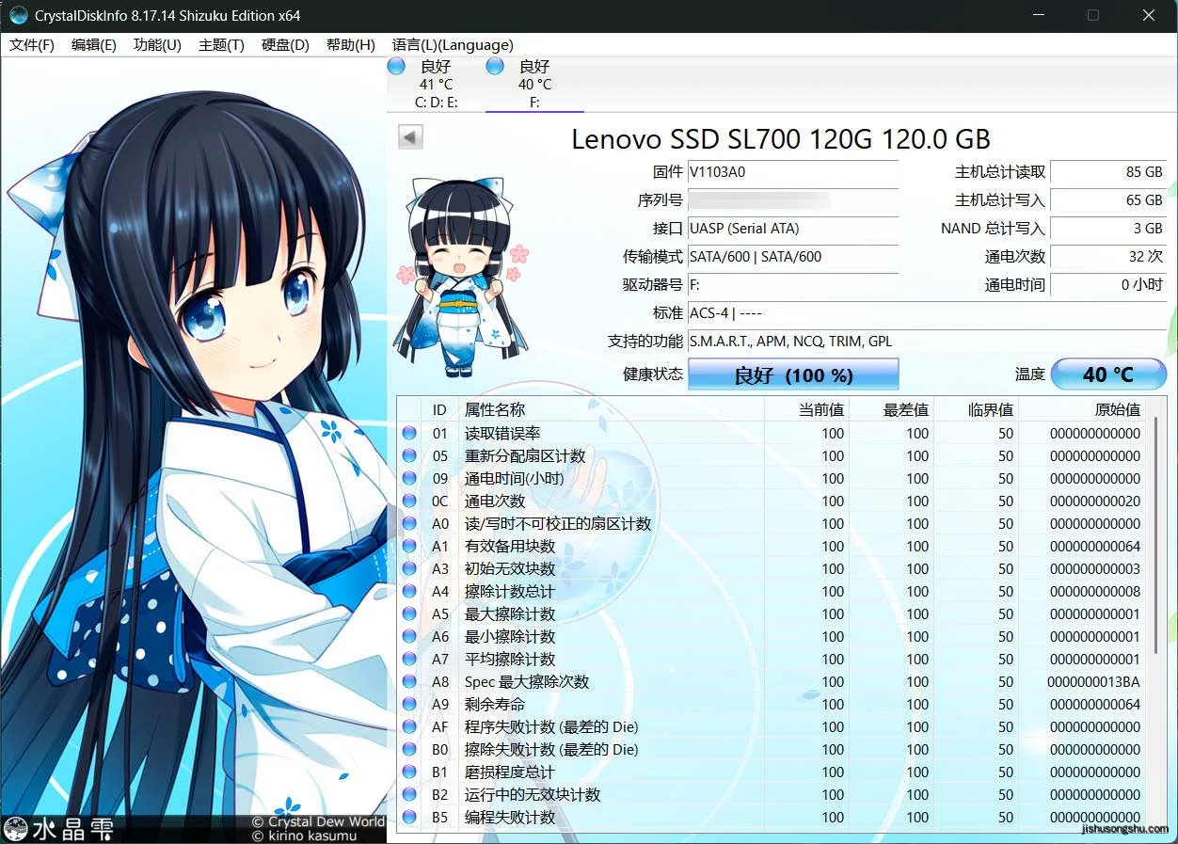Click the attribute name 擦除失败计数 (最差的 Die)

point(551,749)
